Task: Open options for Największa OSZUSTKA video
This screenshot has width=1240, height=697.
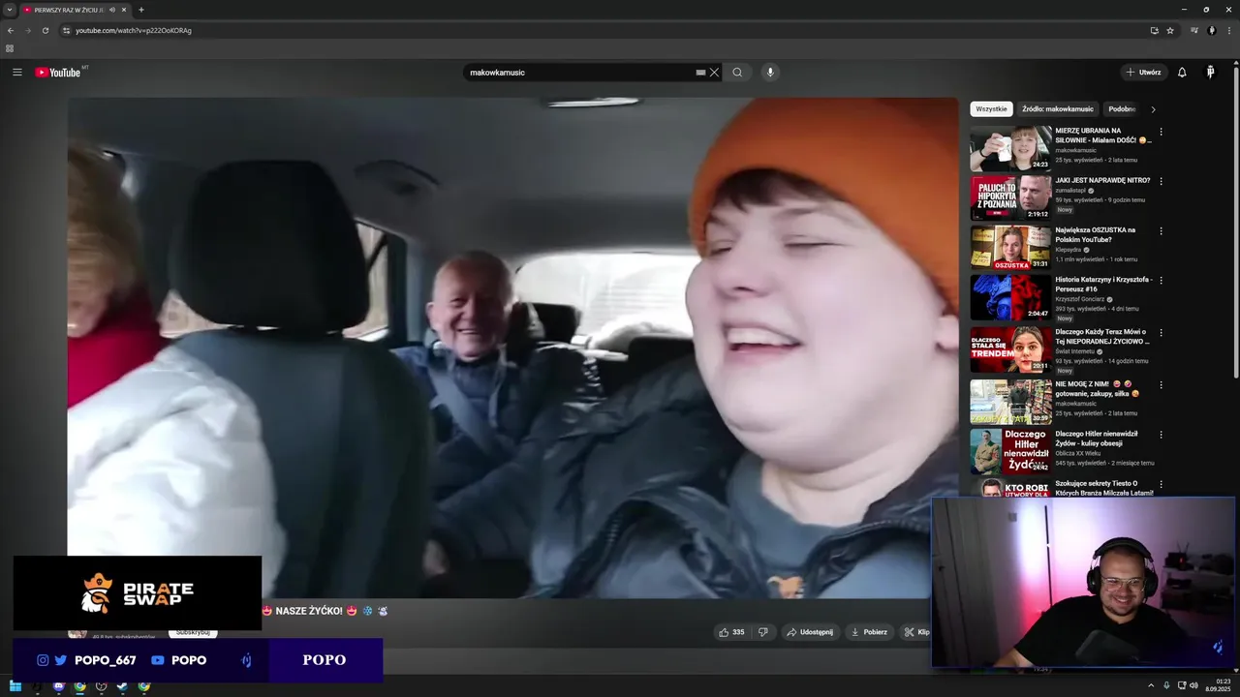Action: (x=1161, y=231)
